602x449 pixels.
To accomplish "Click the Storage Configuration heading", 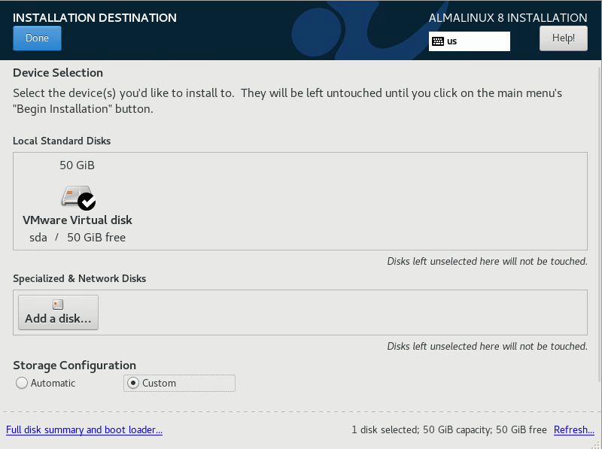I will [x=74, y=365].
